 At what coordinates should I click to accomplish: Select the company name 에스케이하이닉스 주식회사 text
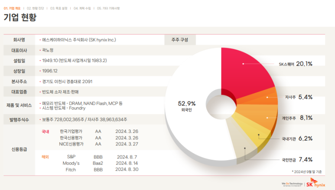coord(79,40)
